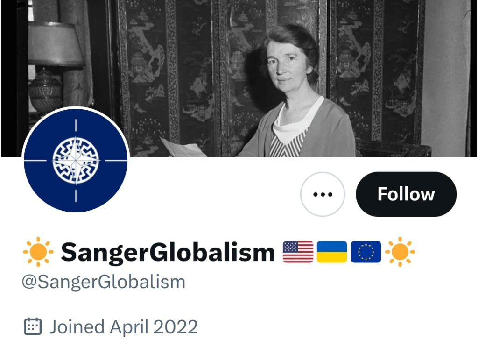Select the SangerGlobalism display name
This screenshot has height=347, width=478.
point(168,253)
